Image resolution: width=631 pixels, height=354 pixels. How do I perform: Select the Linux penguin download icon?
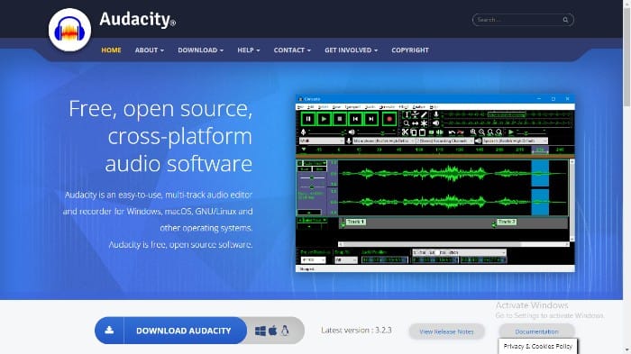pos(285,331)
